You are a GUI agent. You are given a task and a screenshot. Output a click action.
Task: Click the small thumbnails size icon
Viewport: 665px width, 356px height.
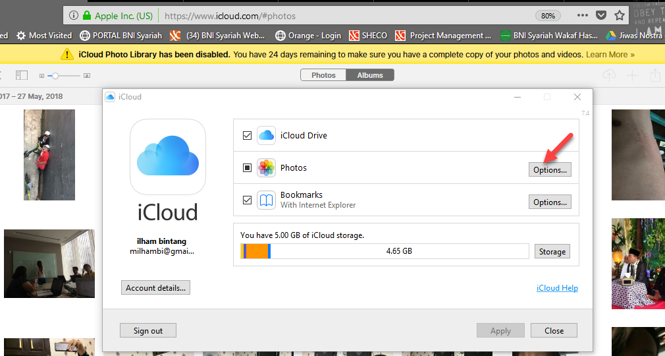pos(41,76)
